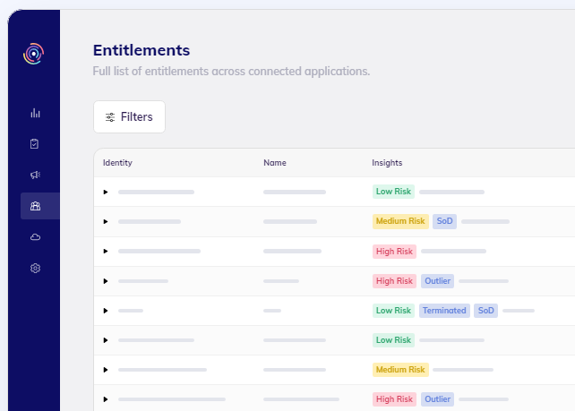Sort by the Name column header
This screenshot has width=575, height=411.
click(x=274, y=163)
